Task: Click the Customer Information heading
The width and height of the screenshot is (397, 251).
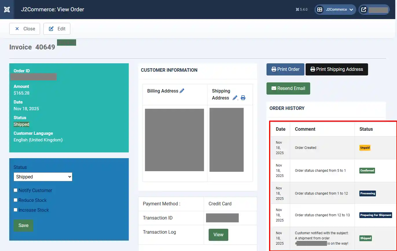Action: point(169,70)
